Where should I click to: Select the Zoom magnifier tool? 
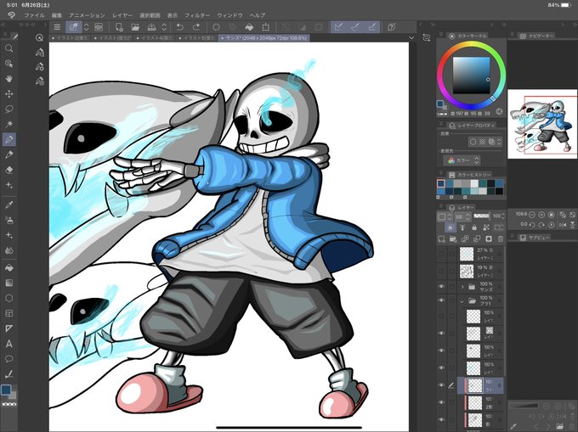(9, 48)
